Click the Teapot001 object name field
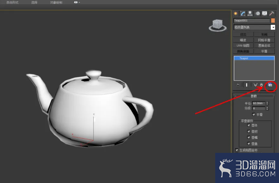The width and height of the screenshot is (279, 183). [252, 21]
